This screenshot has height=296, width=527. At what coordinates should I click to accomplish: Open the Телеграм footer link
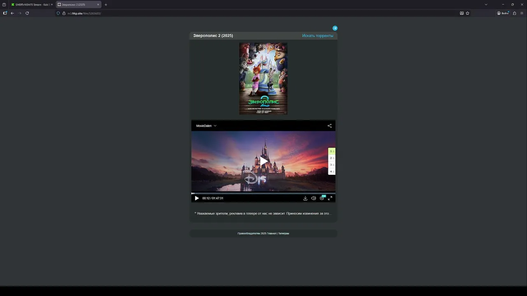[284, 234]
